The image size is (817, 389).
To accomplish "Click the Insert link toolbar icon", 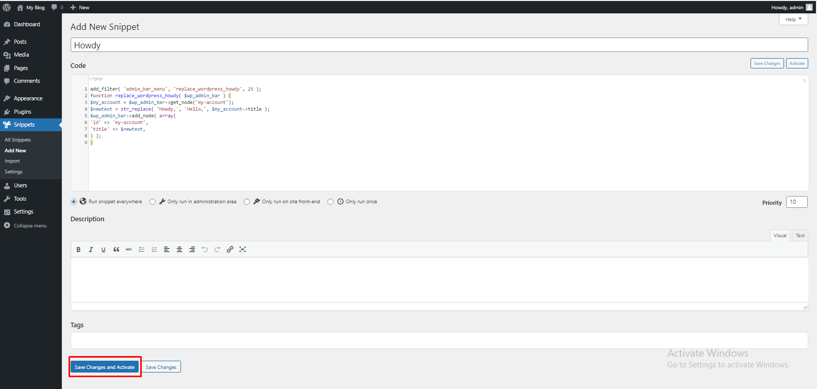I will [230, 250].
